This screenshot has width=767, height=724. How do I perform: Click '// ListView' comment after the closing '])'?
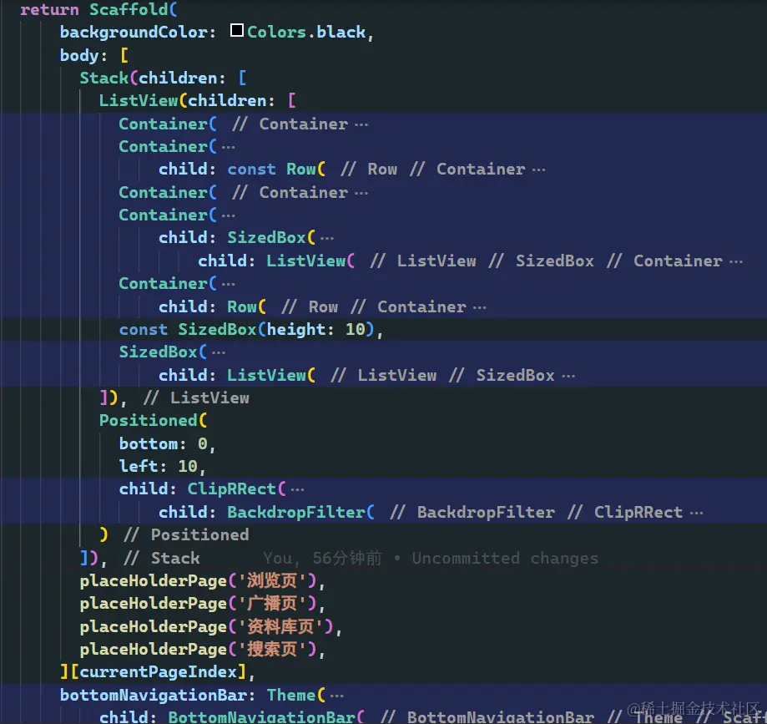pyautogui.click(x=196, y=398)
